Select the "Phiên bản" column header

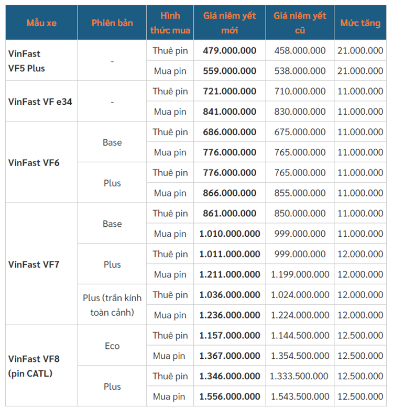point(112,23)
